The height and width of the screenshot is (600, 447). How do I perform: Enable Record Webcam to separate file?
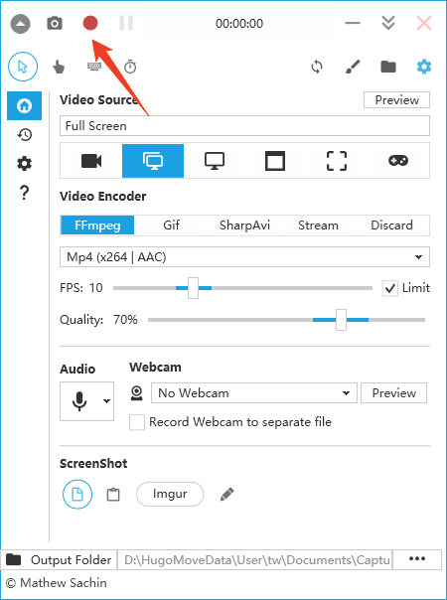(x=137, y=422)
